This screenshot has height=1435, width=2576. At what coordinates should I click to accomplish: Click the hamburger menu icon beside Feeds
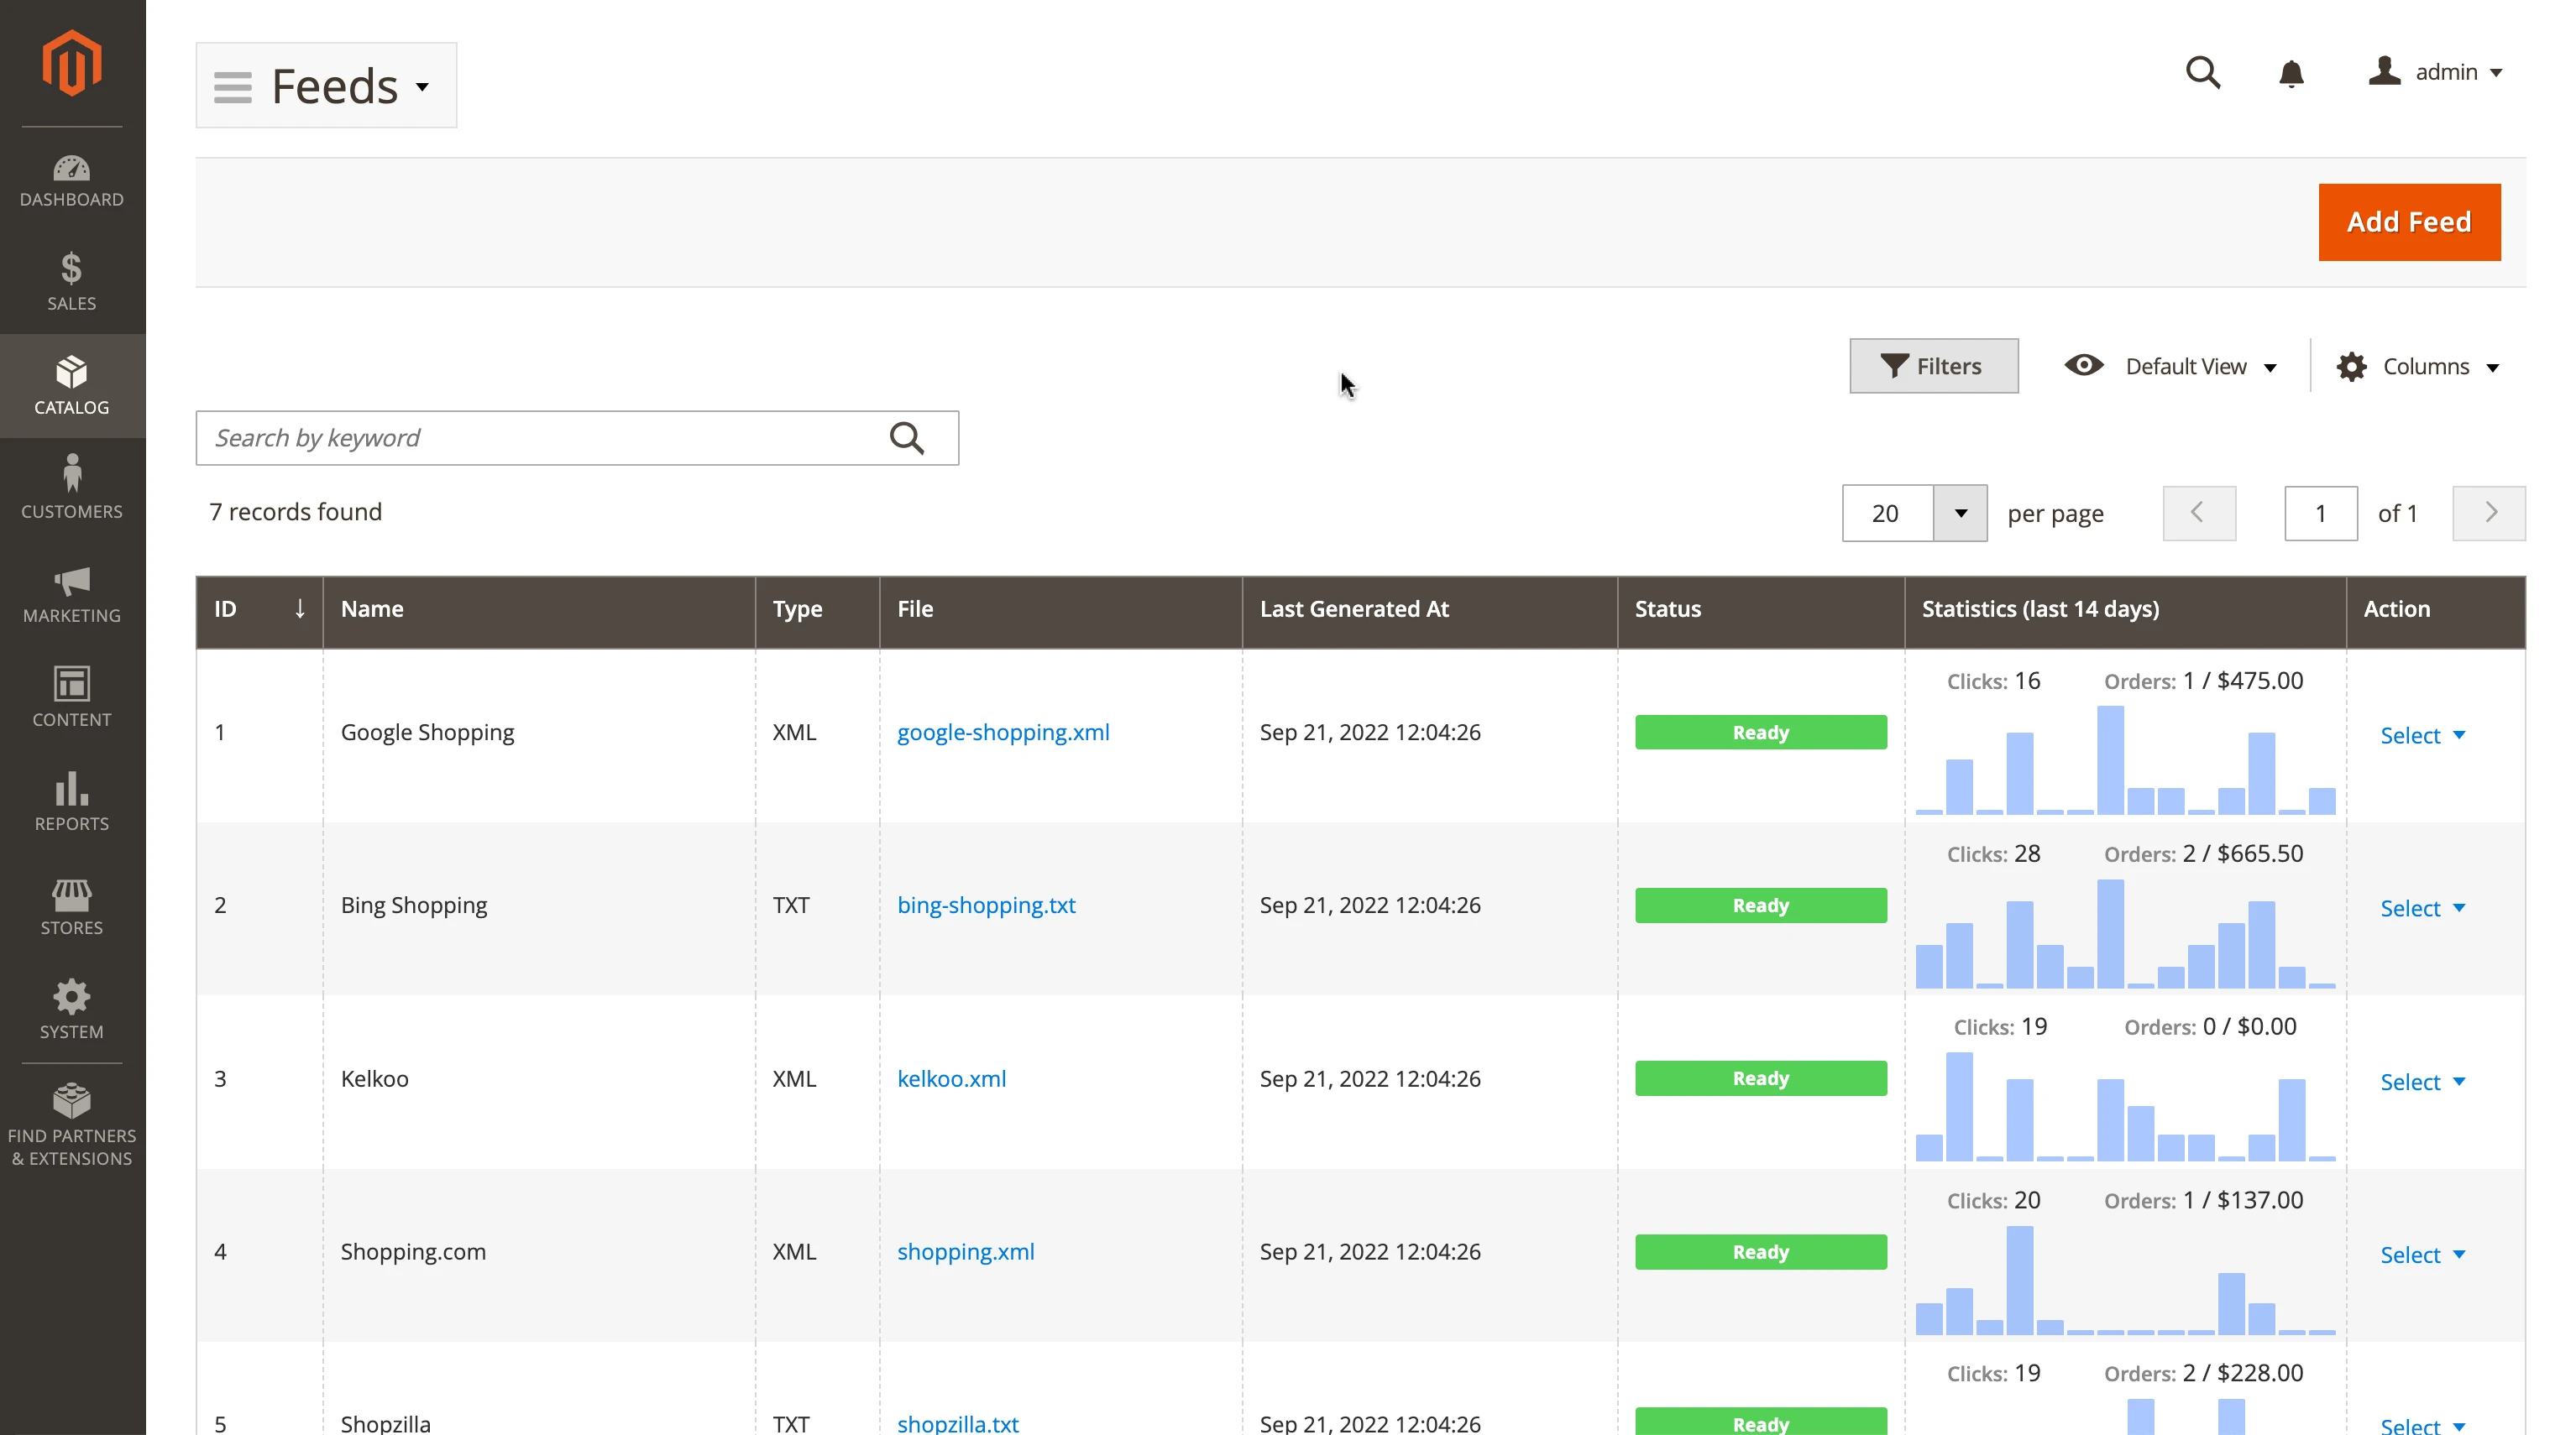coord(233,87)
